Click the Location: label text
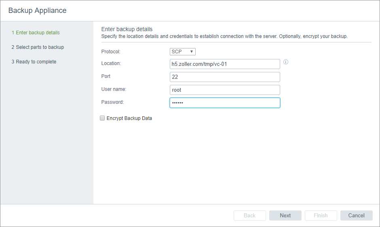Viewport: 380px width, 227px height. point(111,63)
